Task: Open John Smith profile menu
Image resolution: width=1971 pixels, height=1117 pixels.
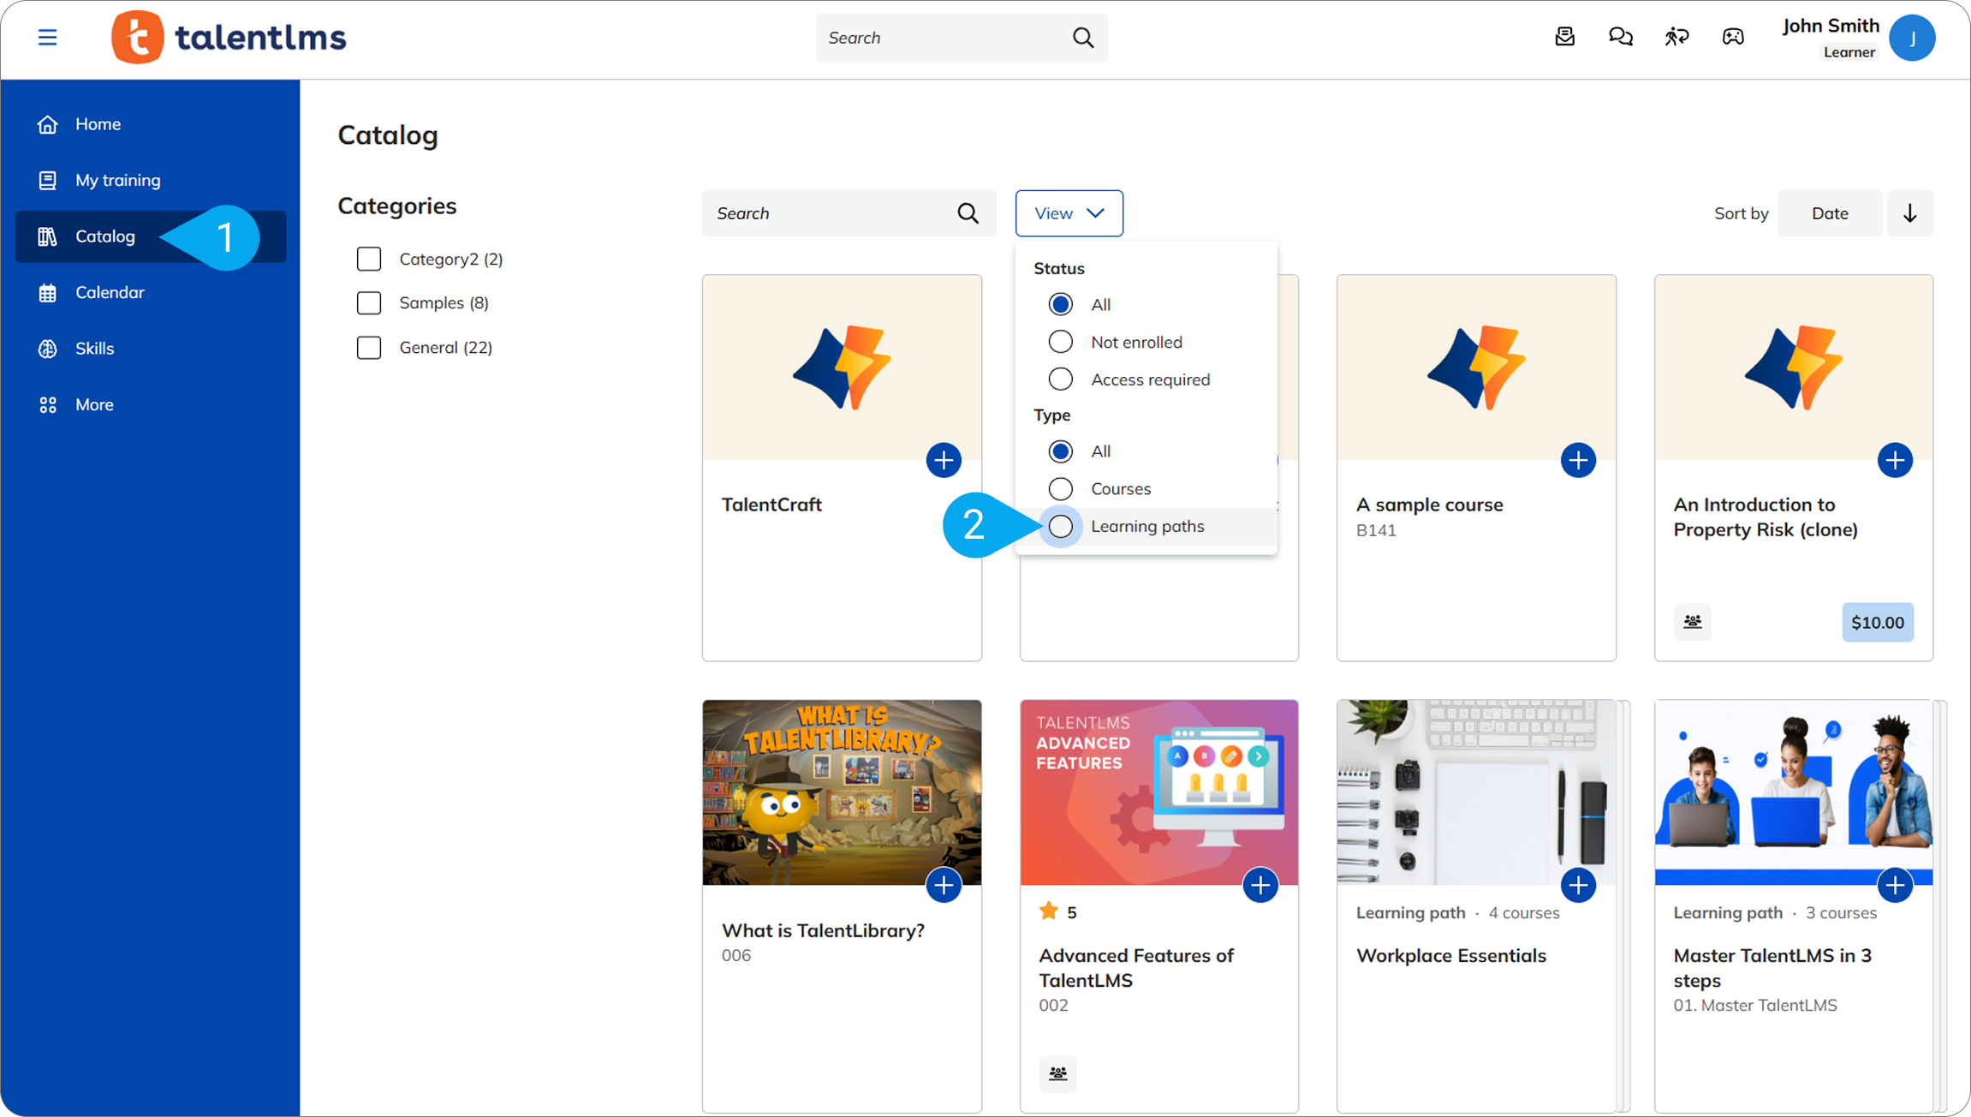Action: (x=1911, y=38)
